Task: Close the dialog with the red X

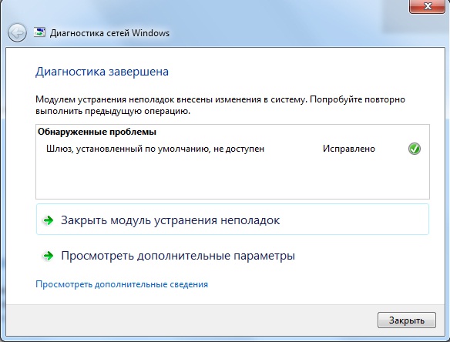Action: [x=428, y=6]
